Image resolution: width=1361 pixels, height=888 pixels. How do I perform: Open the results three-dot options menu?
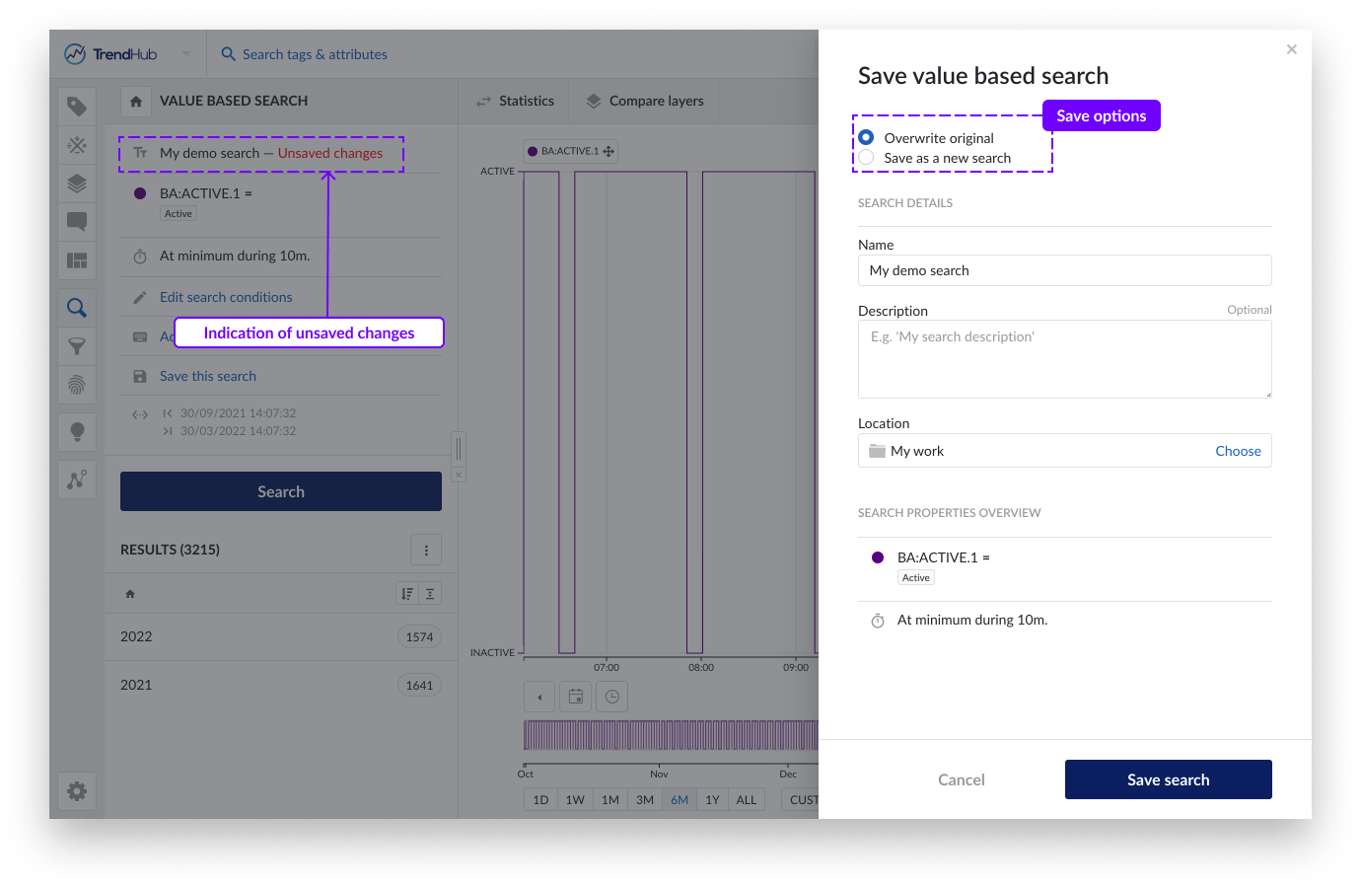tap(426, 550)
